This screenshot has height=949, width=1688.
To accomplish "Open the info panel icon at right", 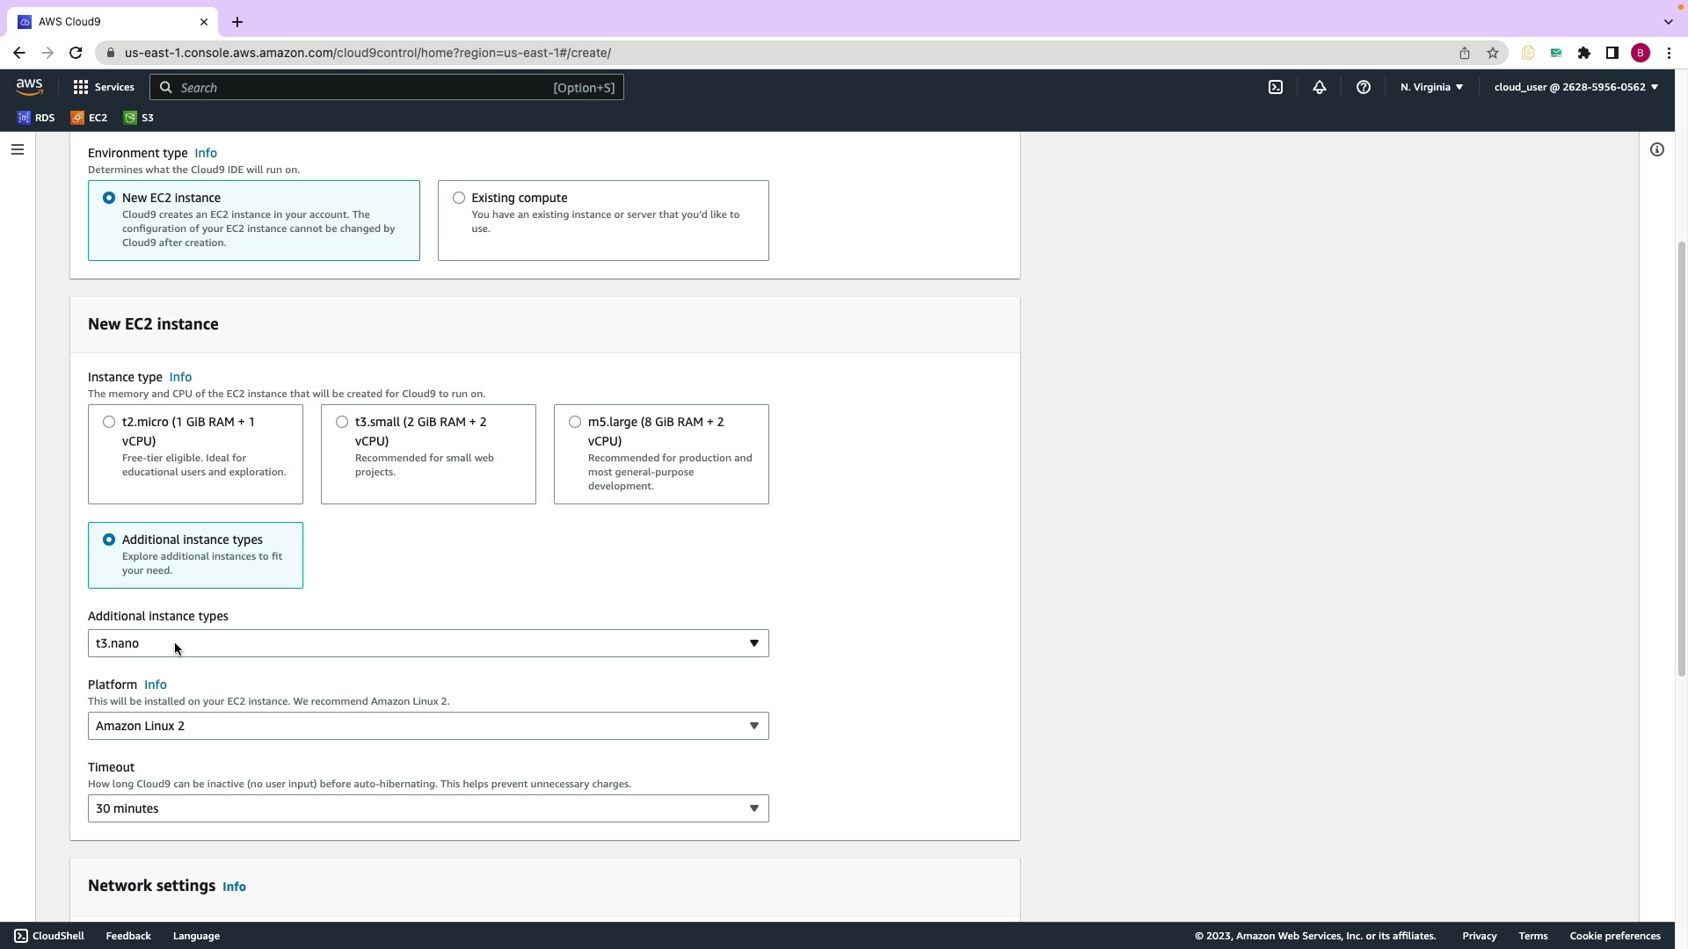I will tap(1657, 149).
